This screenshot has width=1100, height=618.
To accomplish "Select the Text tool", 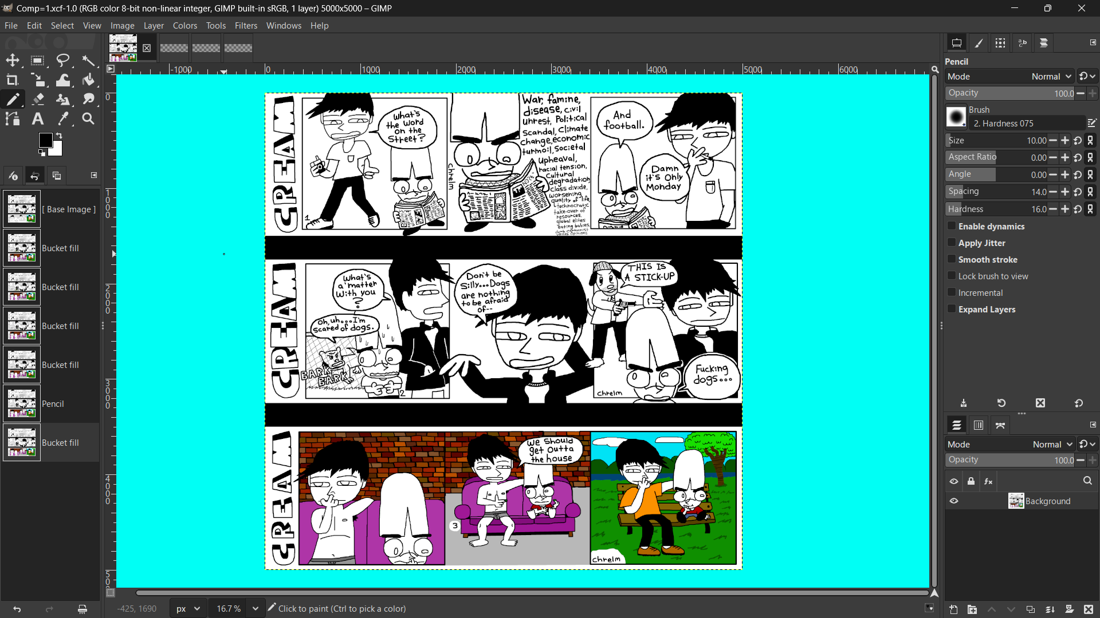I will point(38,118).
